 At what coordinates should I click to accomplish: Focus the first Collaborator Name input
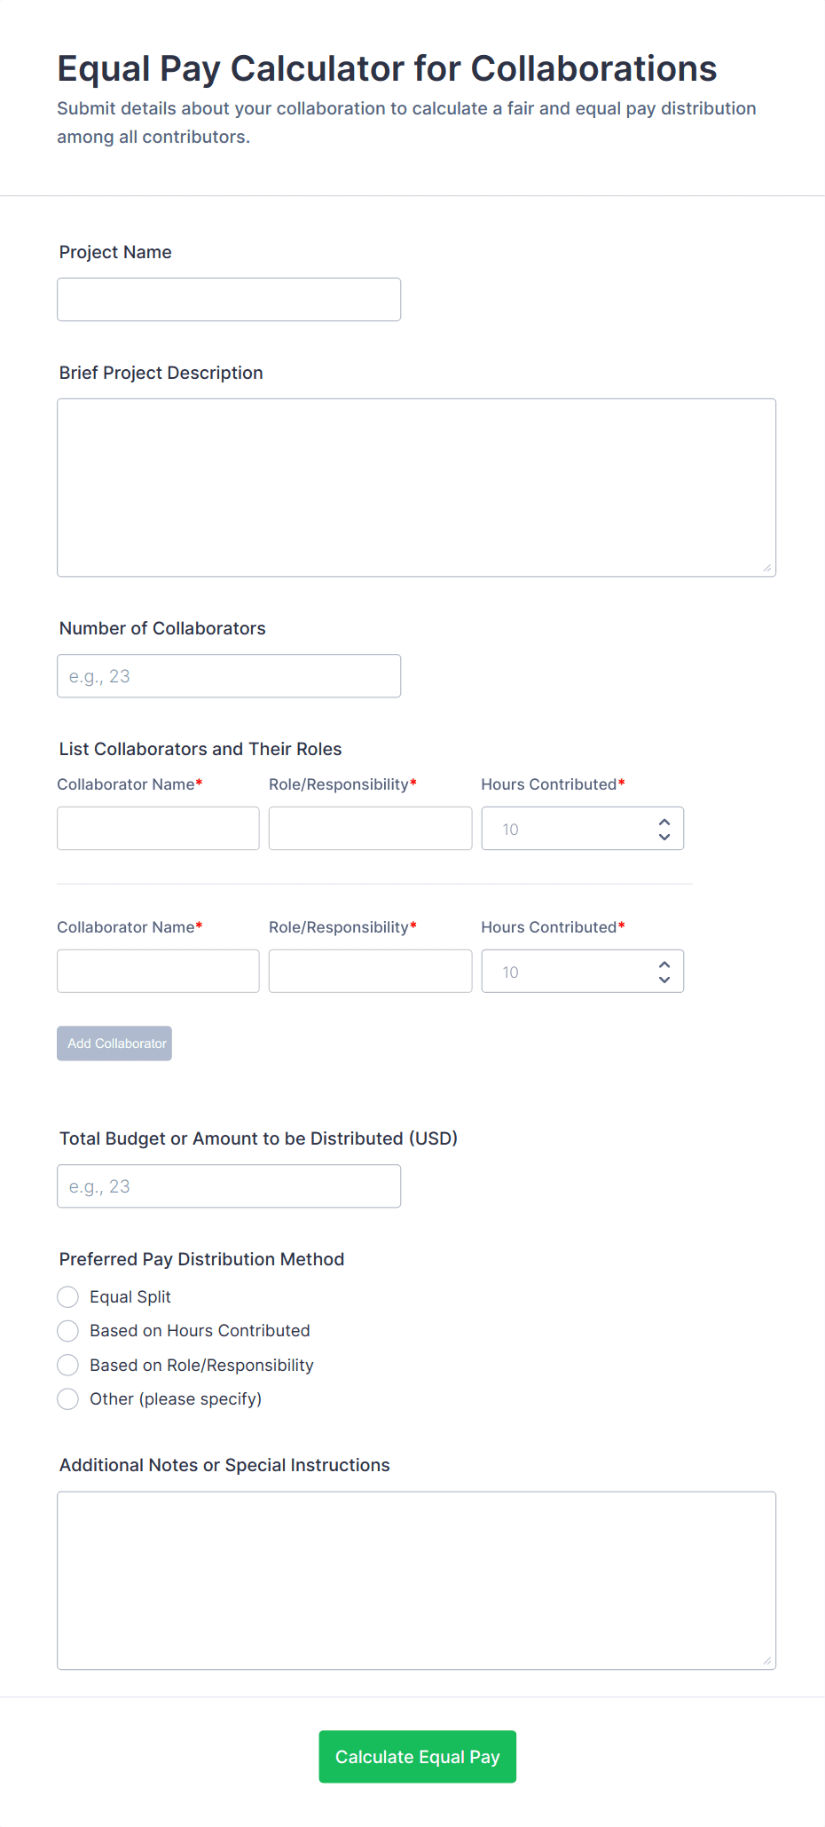click(158, 829)
